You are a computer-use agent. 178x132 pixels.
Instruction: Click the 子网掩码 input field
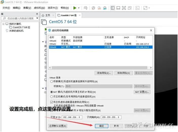(x=111, y=117)
